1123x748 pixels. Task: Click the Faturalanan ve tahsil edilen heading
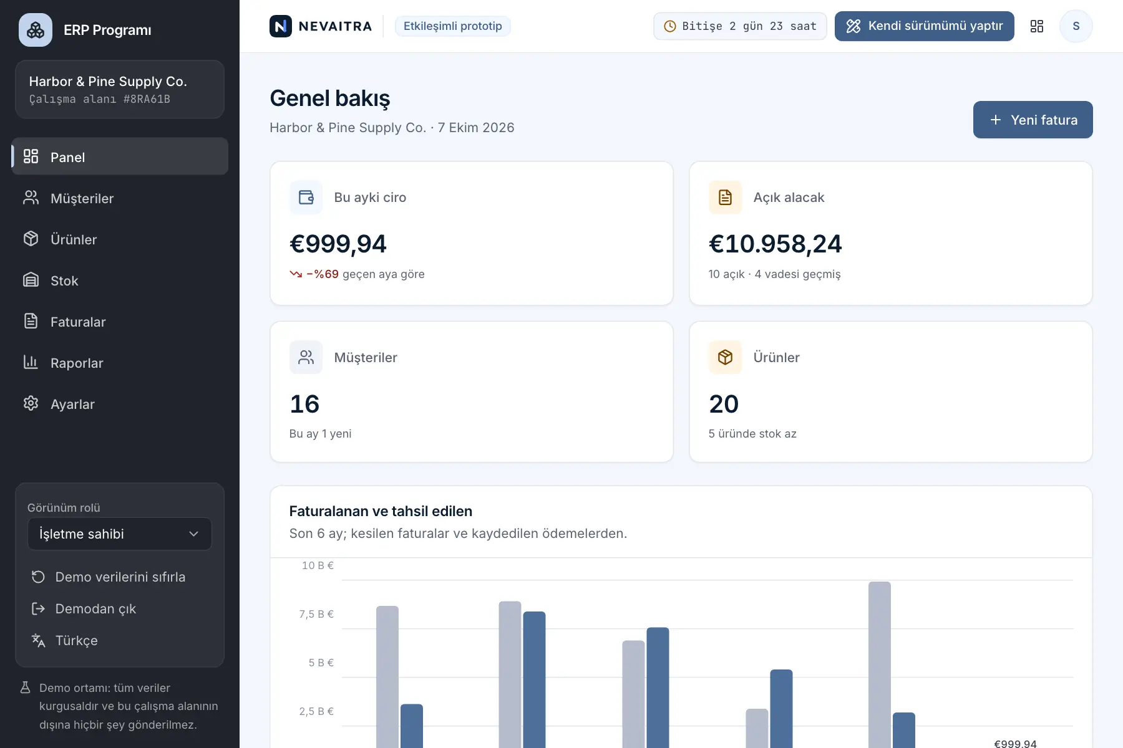381,511
